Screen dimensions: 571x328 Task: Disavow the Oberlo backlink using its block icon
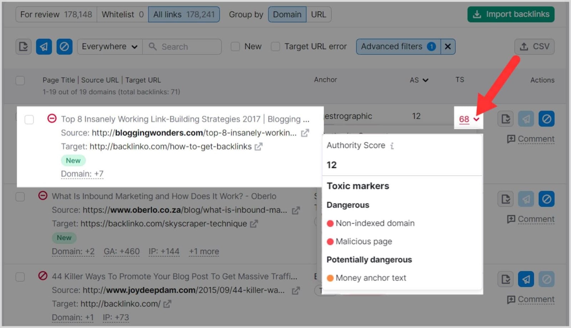pyautogui.click(x=547, y=199)
